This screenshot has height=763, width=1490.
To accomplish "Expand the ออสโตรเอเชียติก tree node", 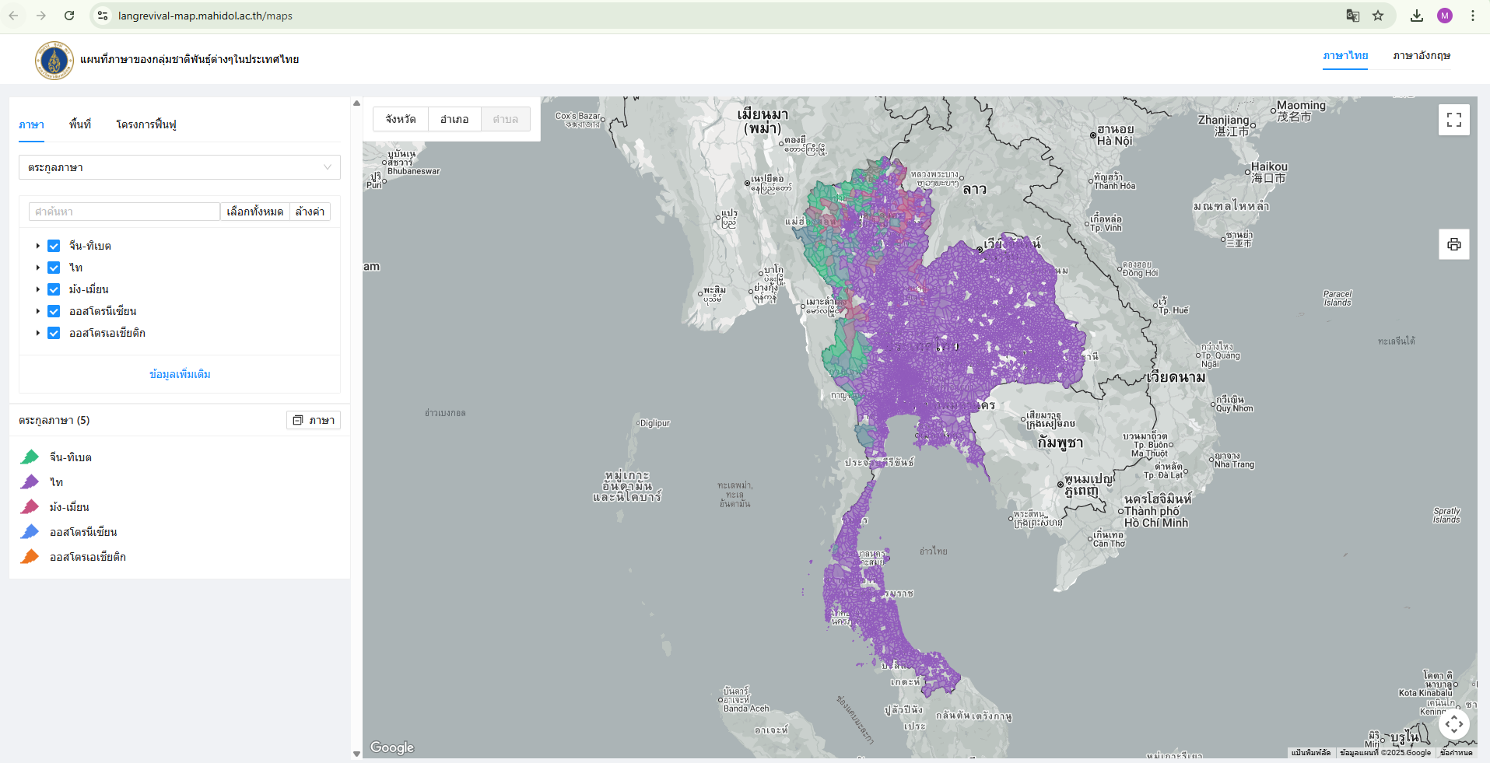I will [x=37, y=333].
